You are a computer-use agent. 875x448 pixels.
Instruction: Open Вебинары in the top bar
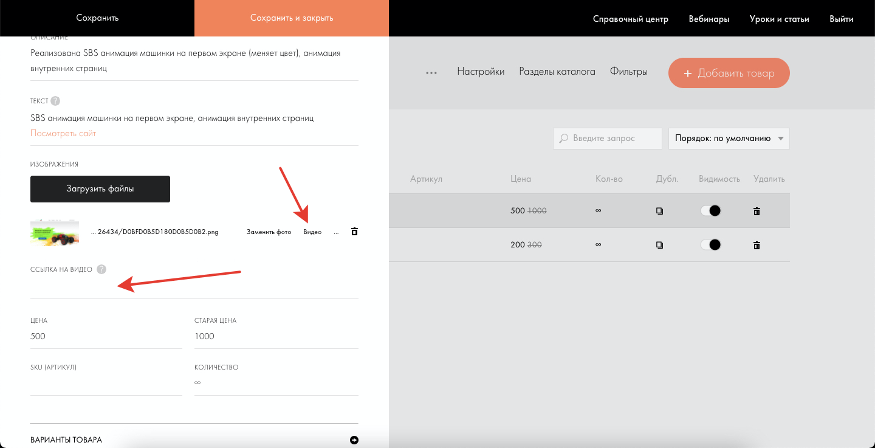[709, 19]
